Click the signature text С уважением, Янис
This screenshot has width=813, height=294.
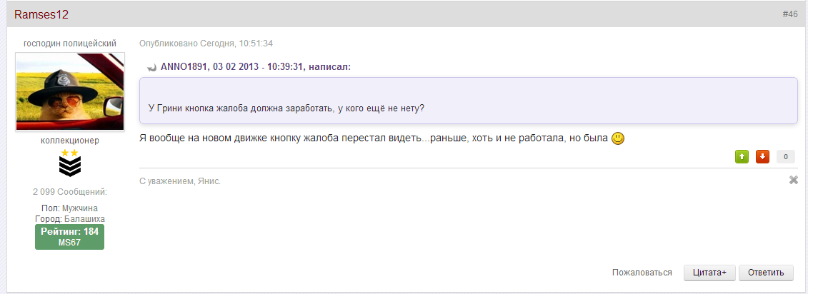[180, 181]
